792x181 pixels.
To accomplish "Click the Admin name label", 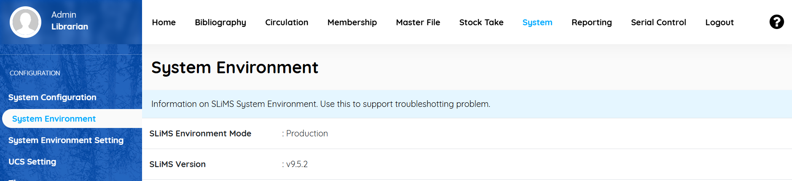I will pos(64,15).
